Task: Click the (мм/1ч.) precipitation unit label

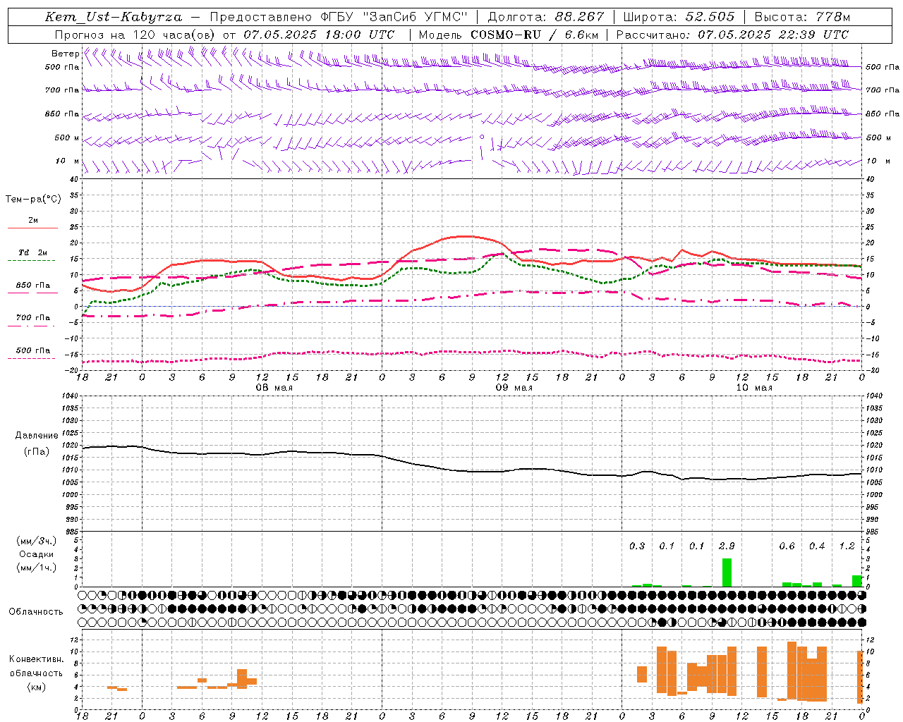Action: pyautogui.click(x=37, y=568)
